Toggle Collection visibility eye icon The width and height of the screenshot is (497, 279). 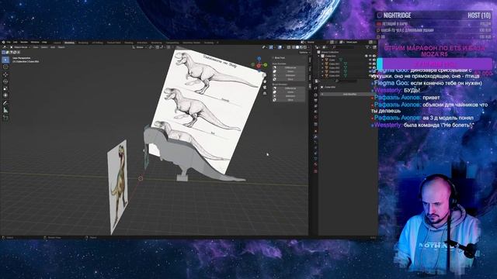[x=370, y=56]
